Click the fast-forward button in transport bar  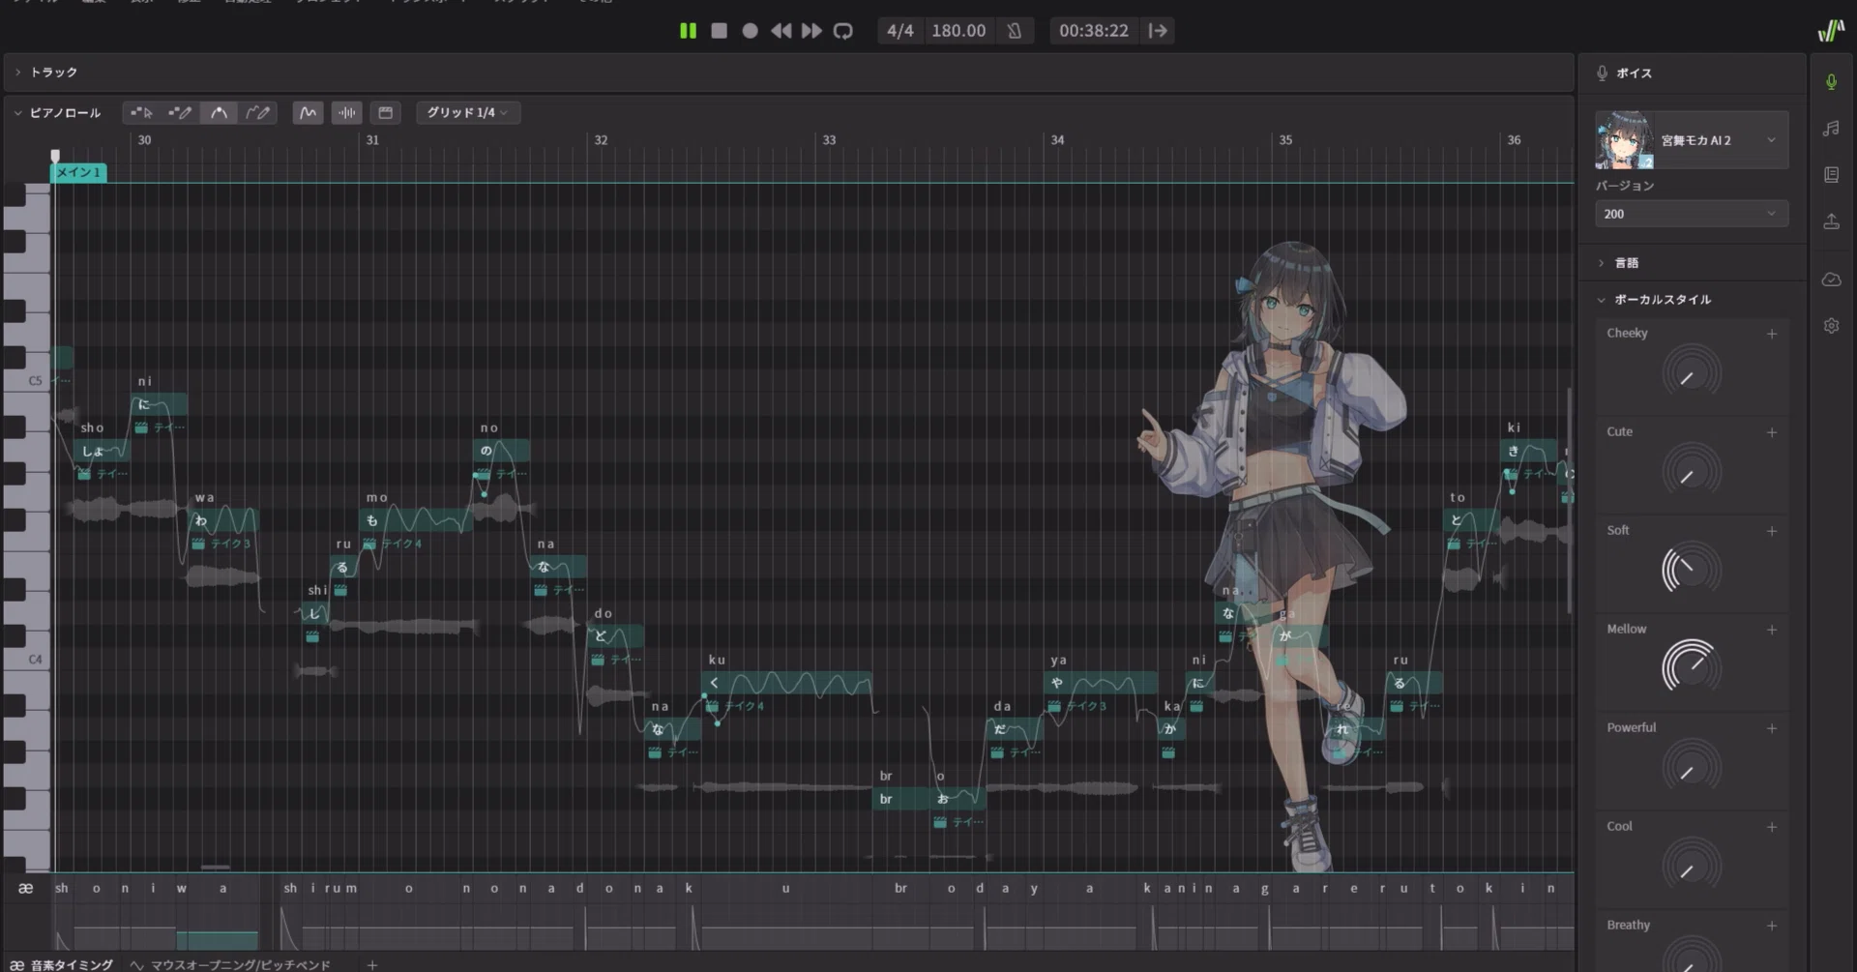tap(811, 31)
